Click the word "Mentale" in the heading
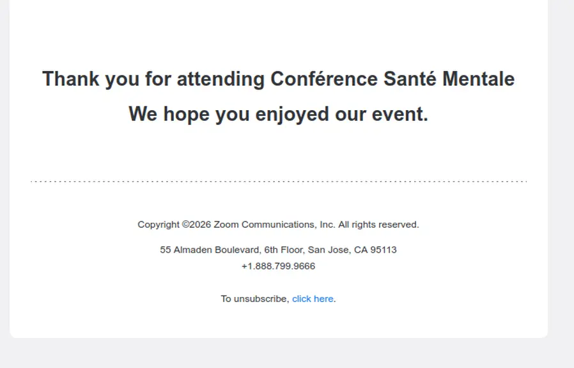Screen dimensions: 574x368 pos(478,79)
